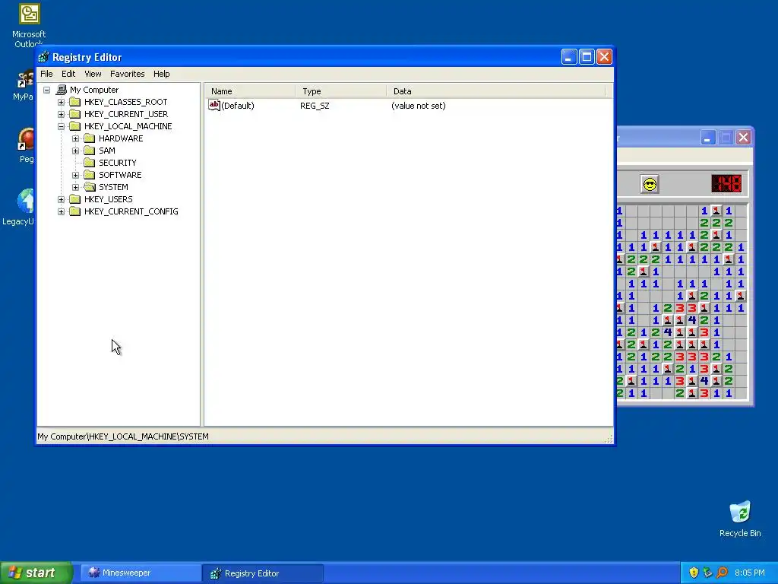Image resolution: width=778 pixels, height=584 pixels.
Task: Click the HKEY_LOCAL_MACHINE folder icon
Action: click(75, 126)
